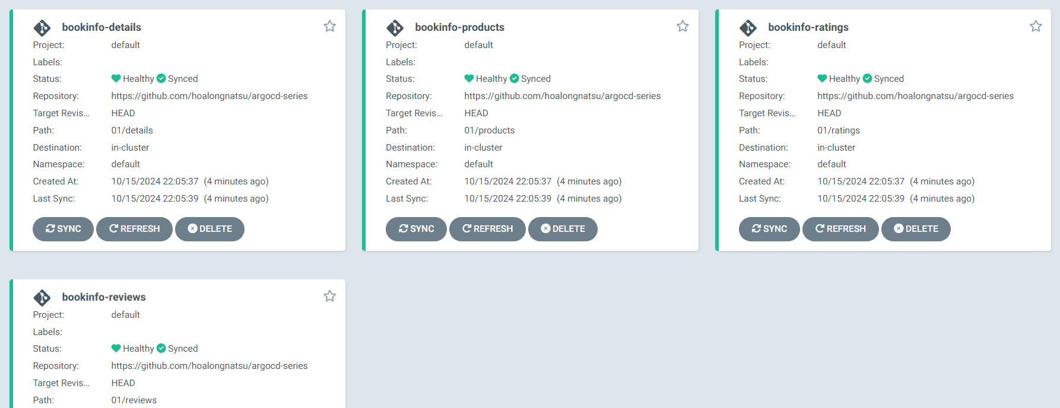Viewport: 1060px width, 408px height.
Task: Click the git icon beside bookinfo-details
Action: [x=42, y=28]
